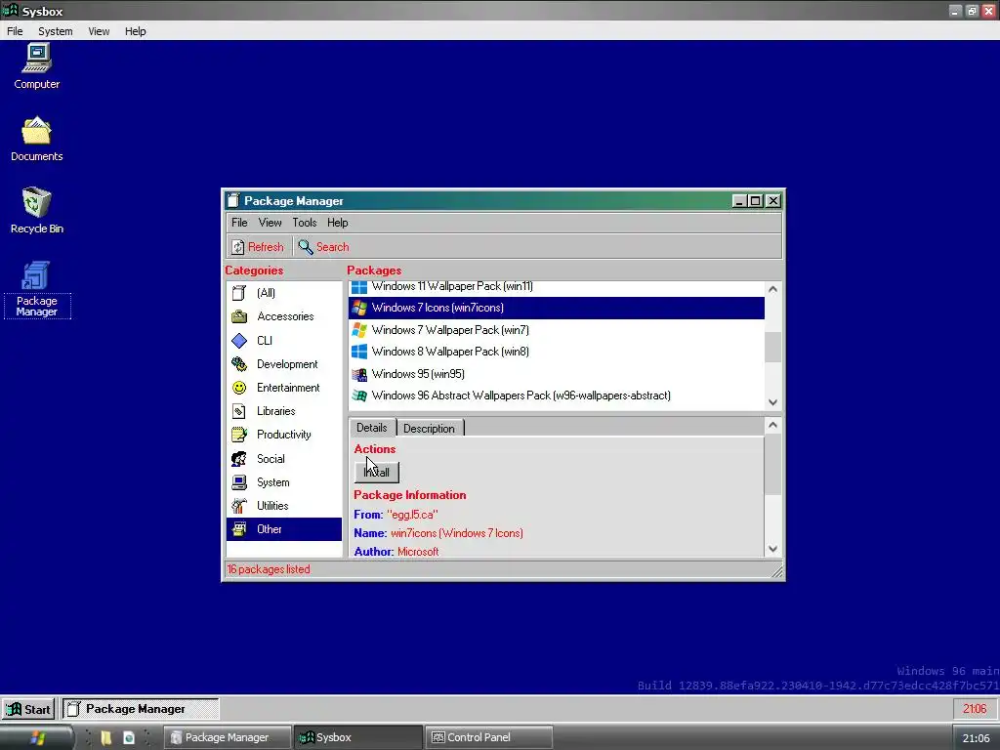Click the red 21:06 clock in Windows 96 taskbar
The image size is (1000, 750).
pyautogui.click(x=975, y=709)
